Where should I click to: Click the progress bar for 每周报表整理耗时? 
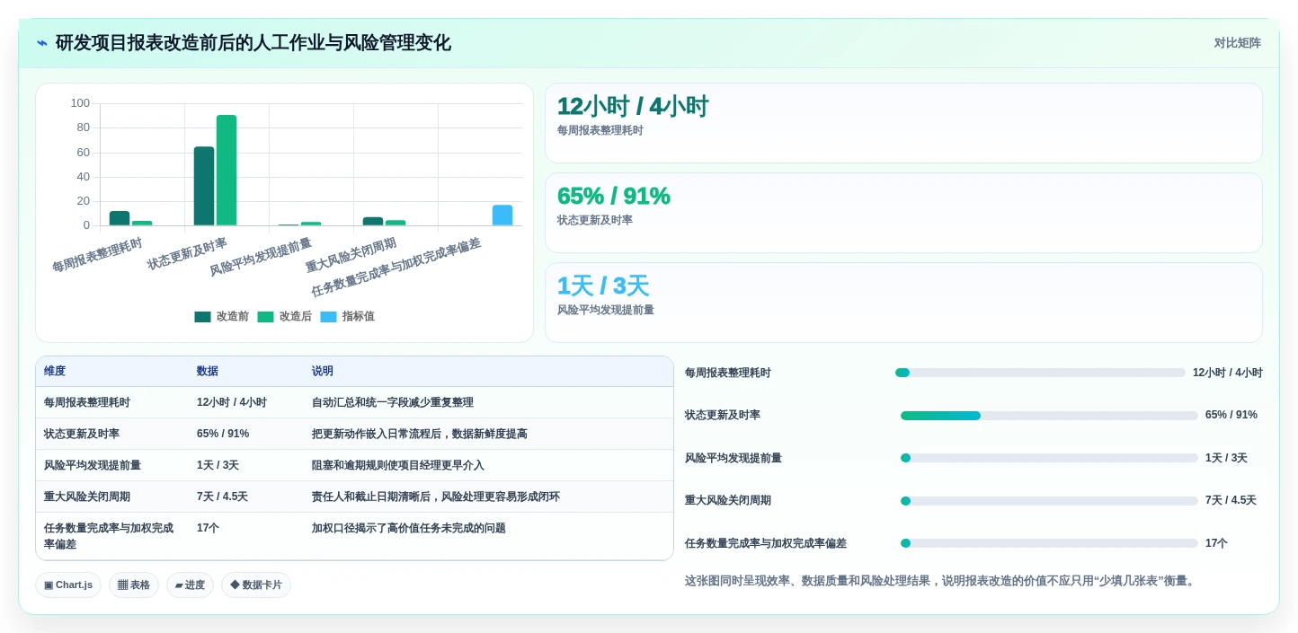[1040, 373]
